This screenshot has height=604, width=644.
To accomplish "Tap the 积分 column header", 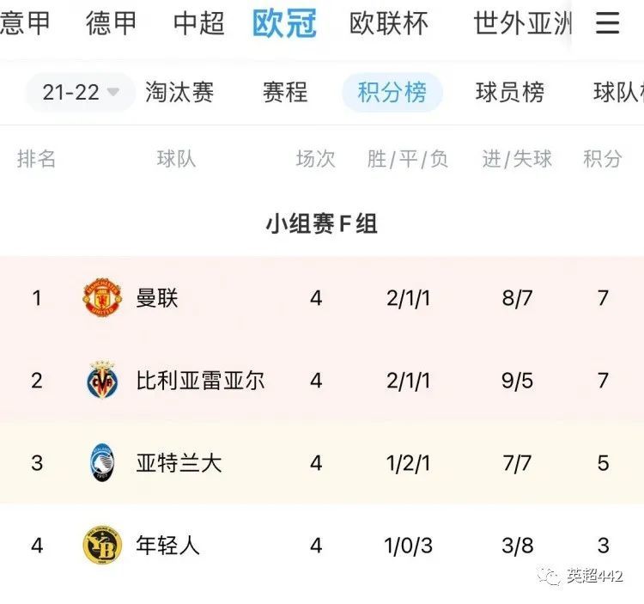I will [x=603, y=159].
